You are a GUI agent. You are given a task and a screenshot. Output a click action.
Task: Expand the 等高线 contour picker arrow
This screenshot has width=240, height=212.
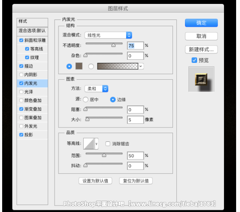coord(97,144)
